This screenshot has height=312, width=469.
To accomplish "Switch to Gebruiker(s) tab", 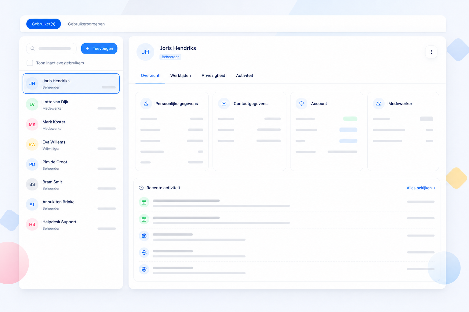I will click(44, 24).
